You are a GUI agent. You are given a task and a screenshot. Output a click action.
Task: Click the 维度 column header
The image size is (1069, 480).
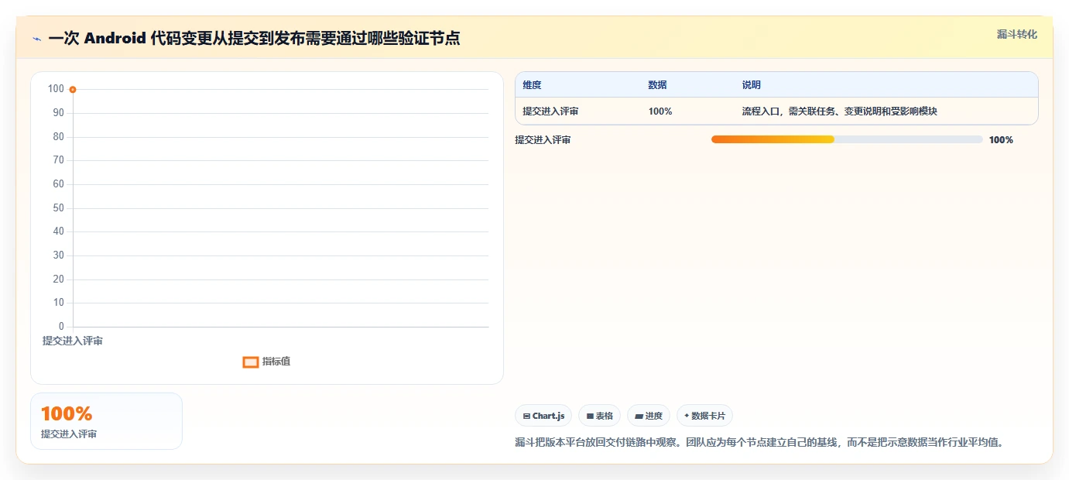tap(532, 85)
